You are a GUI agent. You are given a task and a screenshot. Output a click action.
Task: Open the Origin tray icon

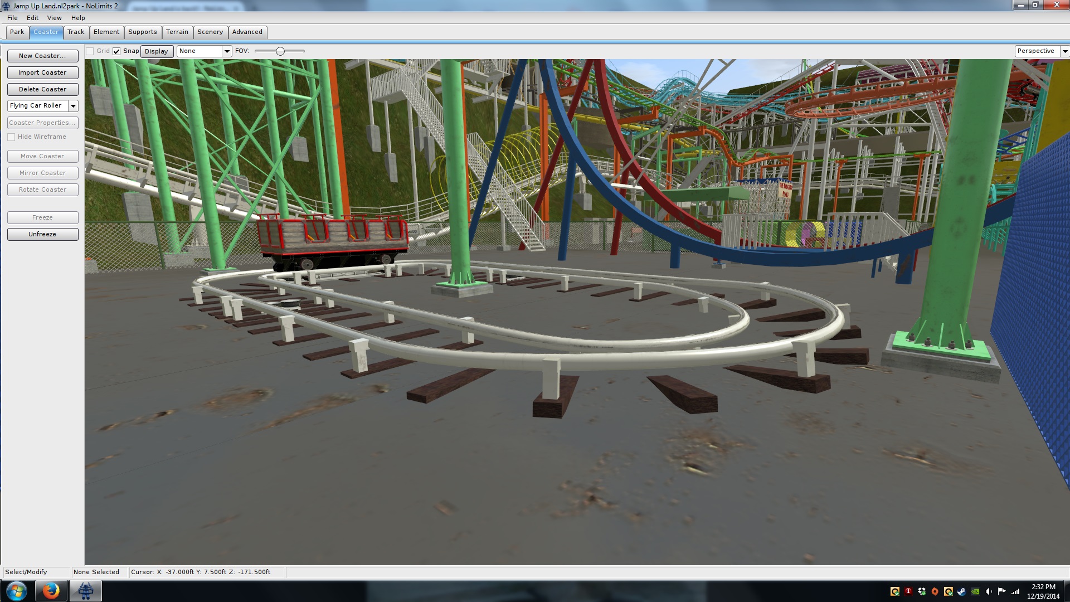(935, 591)
